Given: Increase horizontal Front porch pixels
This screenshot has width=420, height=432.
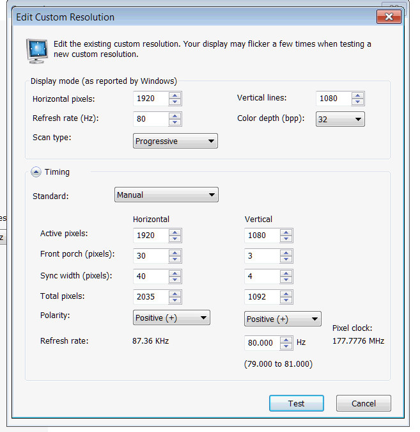Looking at the screenshot, I should 175,252.
